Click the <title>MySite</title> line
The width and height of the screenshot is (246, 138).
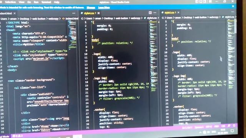29,44
